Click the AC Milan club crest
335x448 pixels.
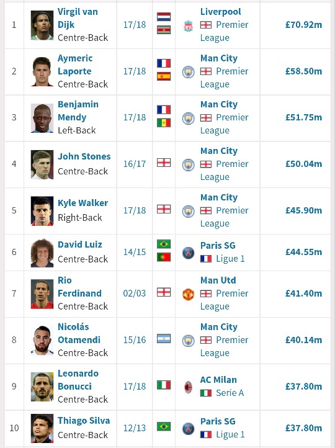tap(188, 387)
